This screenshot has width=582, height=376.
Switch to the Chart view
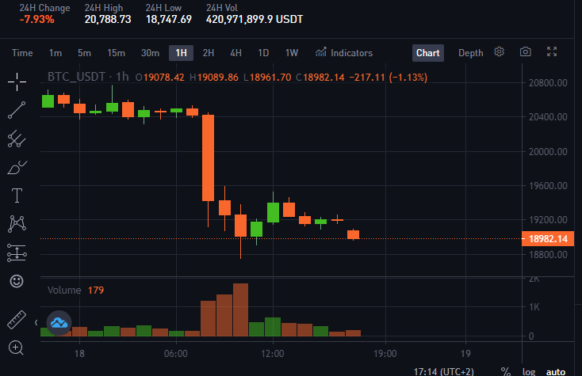[428, 53]
